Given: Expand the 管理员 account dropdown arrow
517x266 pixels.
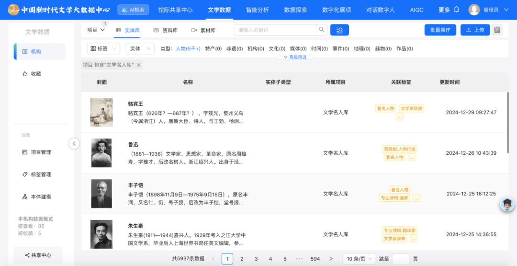Looking at the screenshot, I should (506, 10).
